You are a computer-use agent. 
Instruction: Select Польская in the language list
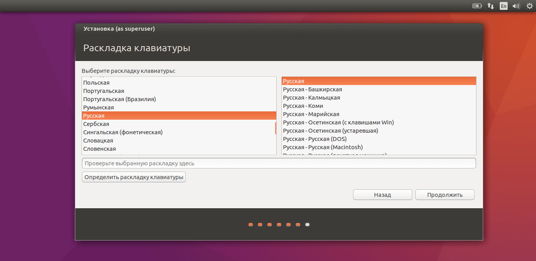coord(179,83)
